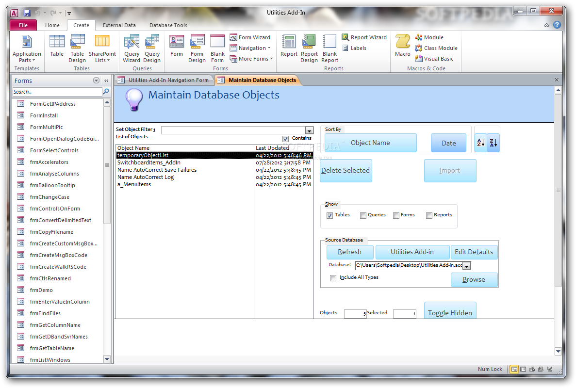Open Customize Quick Access Toolbar dropdown
This screenshot has width=576, height=388.
(69, 13)
